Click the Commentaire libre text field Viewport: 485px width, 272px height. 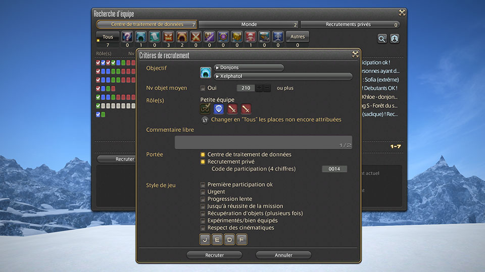coord(263,142)
